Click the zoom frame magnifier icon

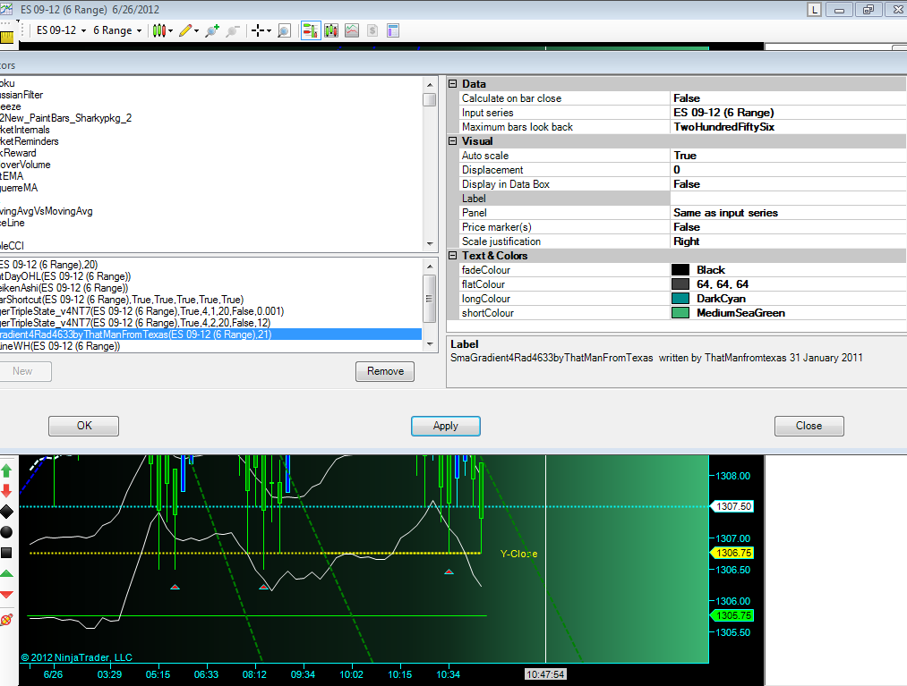[284, 30]
